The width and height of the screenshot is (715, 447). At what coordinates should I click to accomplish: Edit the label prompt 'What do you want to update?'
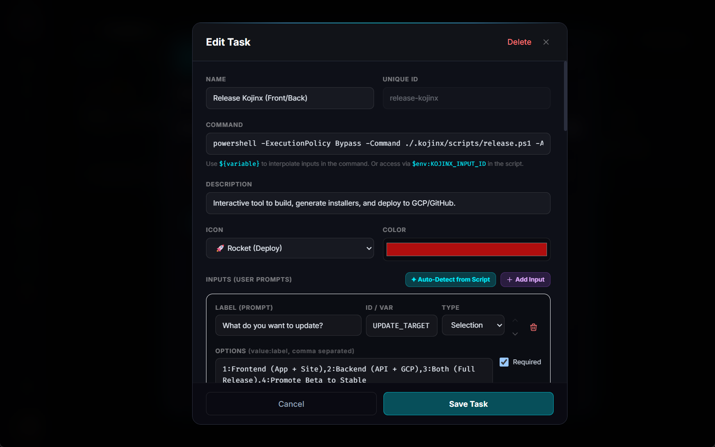pos(288,325)
